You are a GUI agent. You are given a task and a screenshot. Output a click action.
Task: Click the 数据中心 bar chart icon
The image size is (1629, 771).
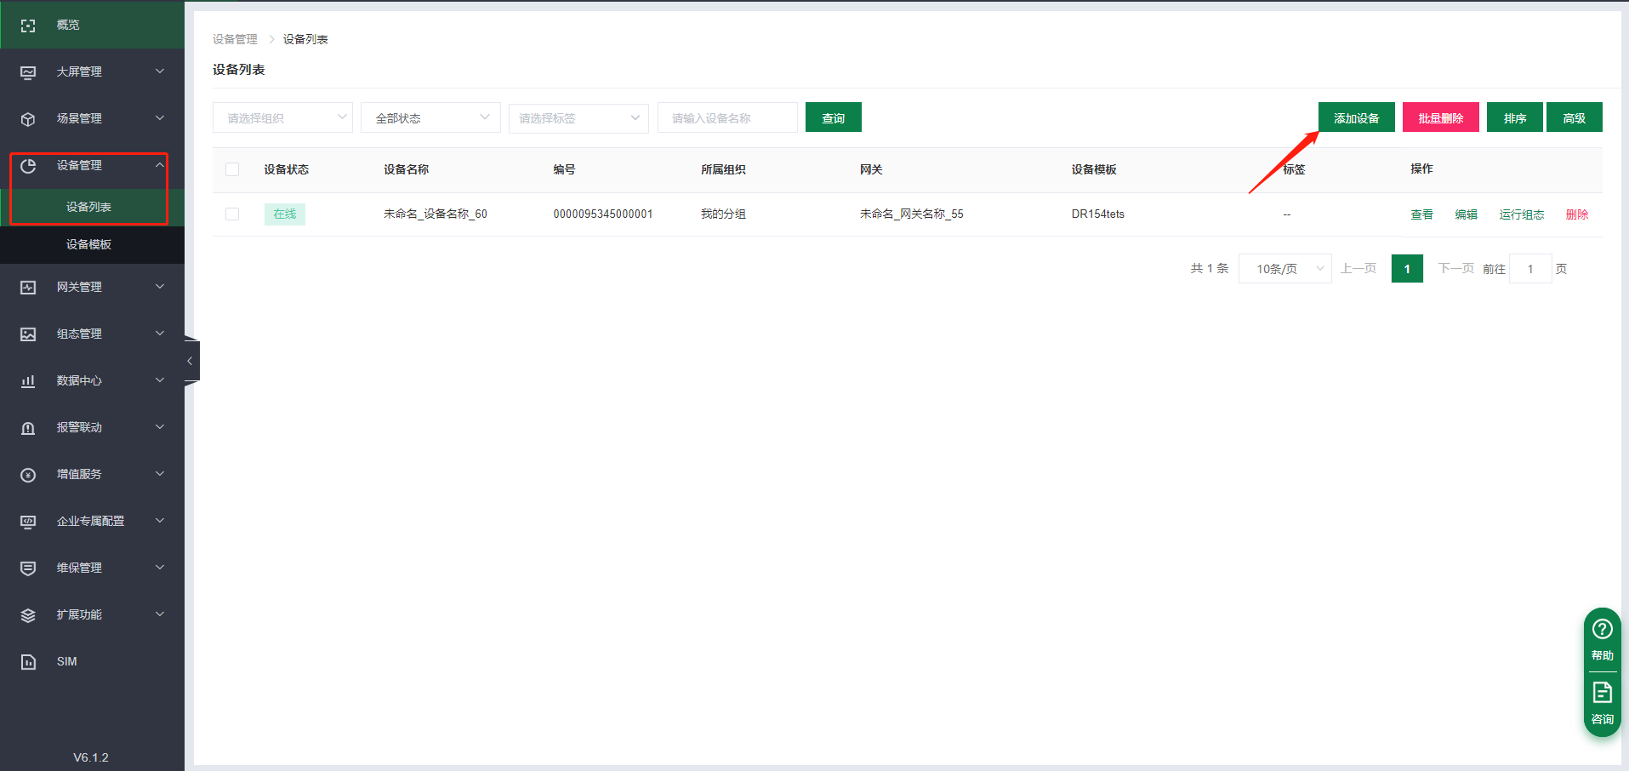(28, 381)
